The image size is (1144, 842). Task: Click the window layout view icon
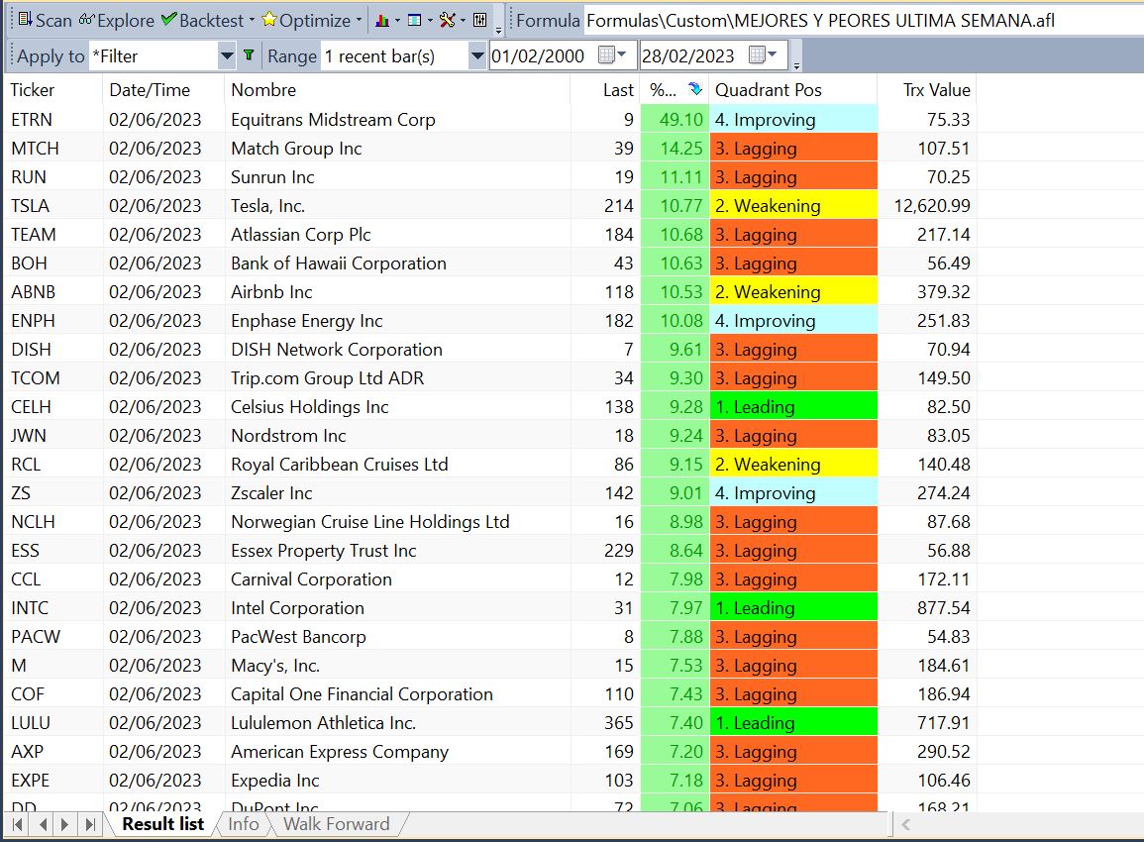414,21
